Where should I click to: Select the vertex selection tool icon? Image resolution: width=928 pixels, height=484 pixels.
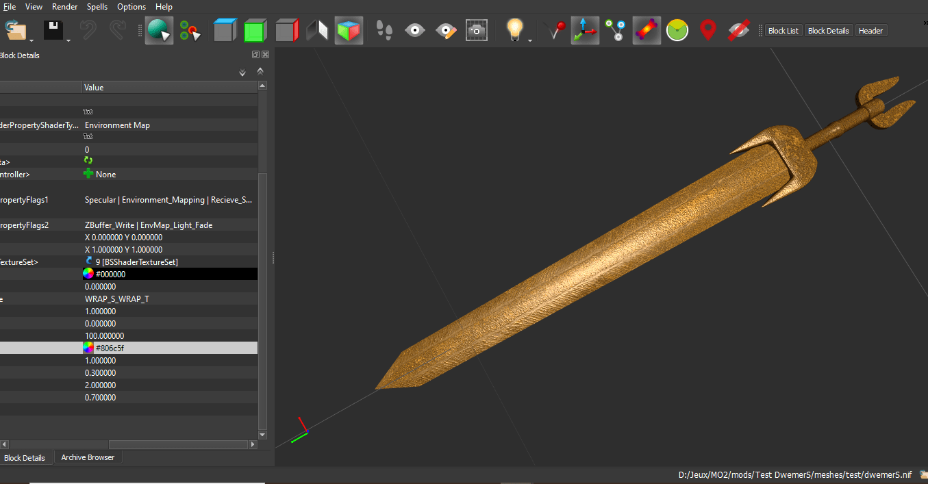pos(190,30)
